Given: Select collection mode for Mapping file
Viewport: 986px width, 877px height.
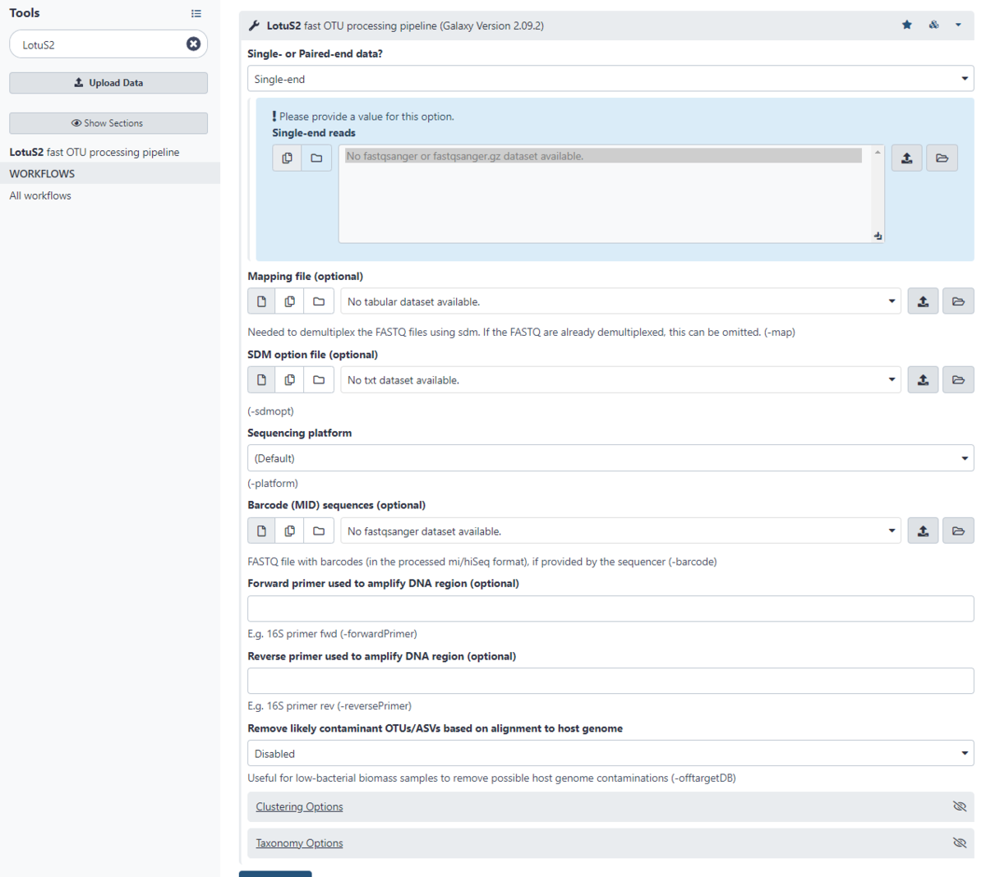Looking at the screenshot, I should click(319, 301).
